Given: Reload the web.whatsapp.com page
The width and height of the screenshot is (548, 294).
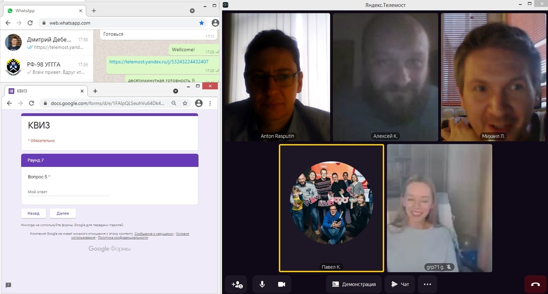Looking at the screenshot, I should [30, 23].
